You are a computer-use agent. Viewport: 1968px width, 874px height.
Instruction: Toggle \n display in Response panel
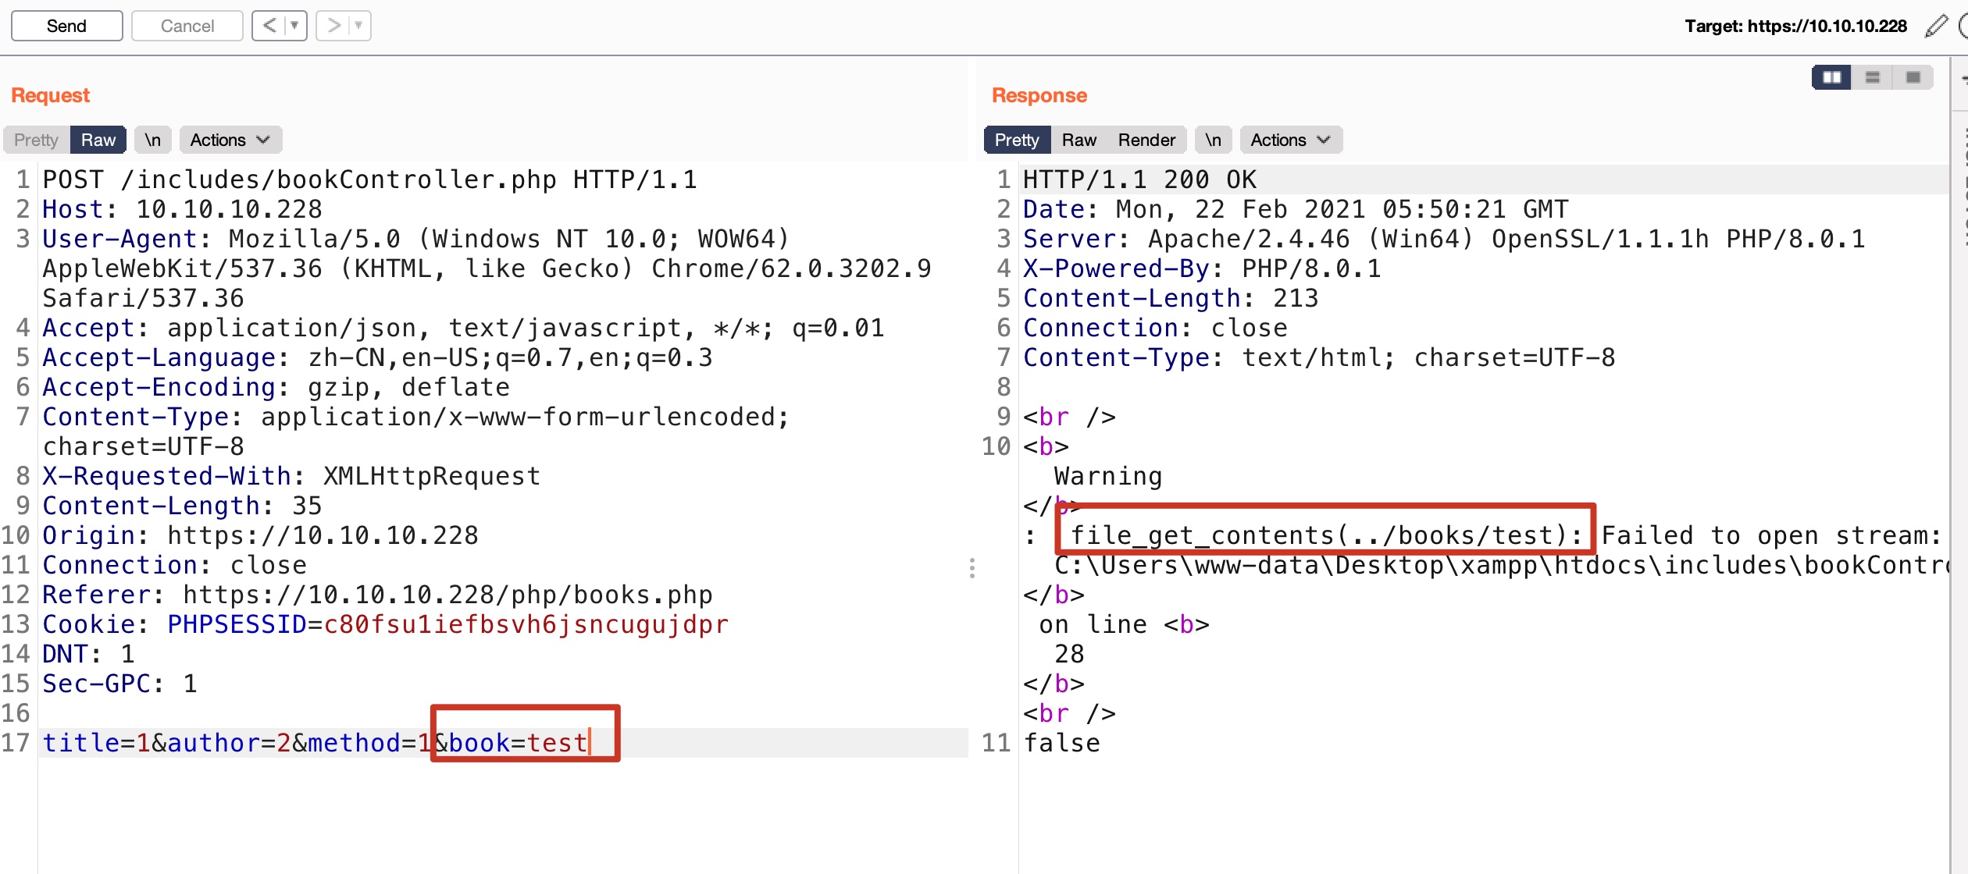pyautogui.click(x=1213, y=140)
